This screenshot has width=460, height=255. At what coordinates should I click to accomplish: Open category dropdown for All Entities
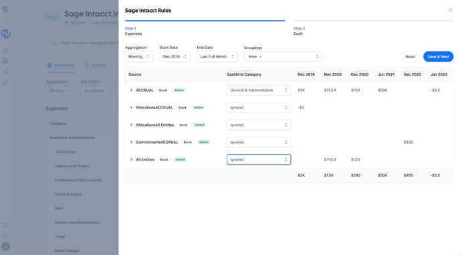click(259, 159)
